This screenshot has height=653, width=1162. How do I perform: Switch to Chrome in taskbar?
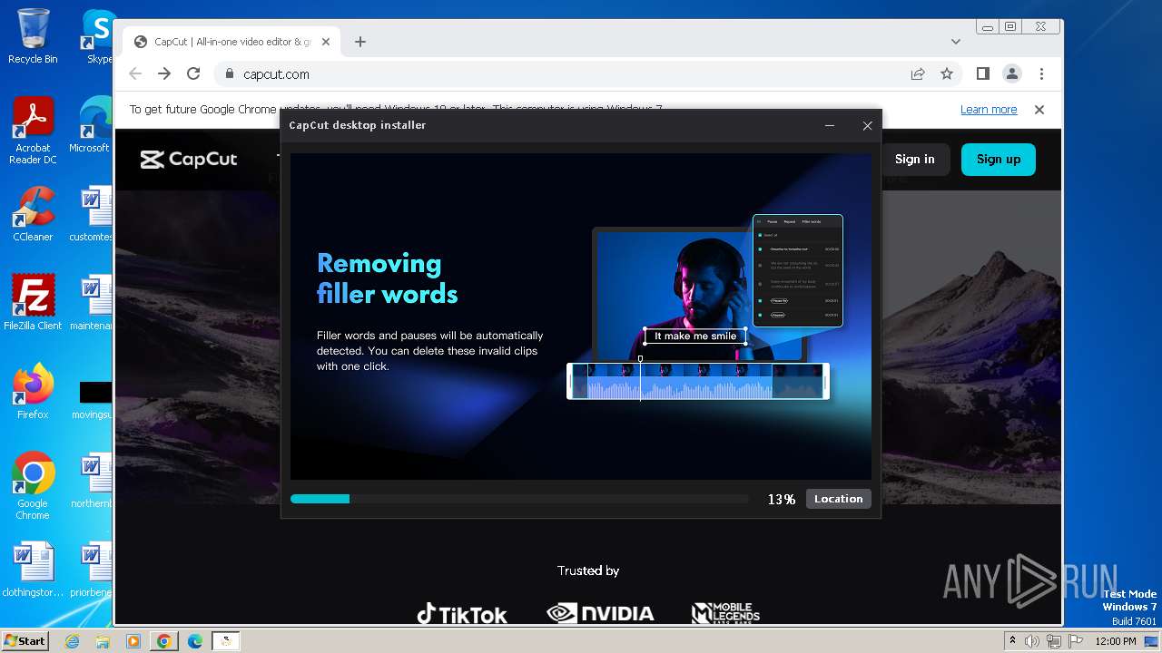click(x=164, y=641)
